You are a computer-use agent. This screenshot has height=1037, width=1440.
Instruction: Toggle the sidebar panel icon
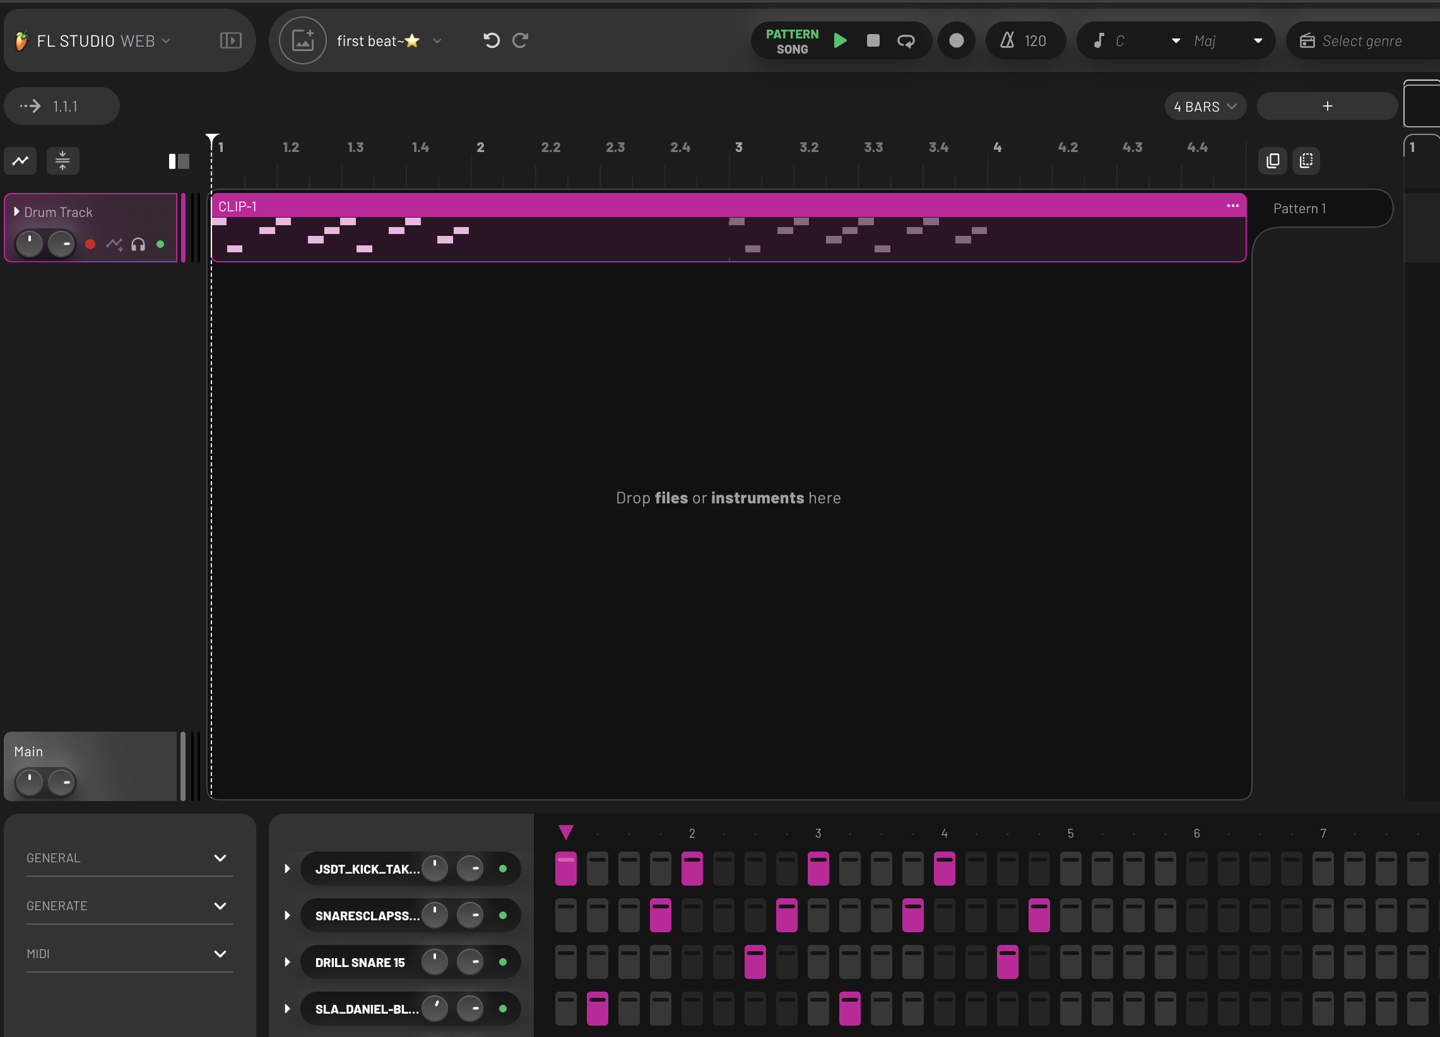coord(230,40)
